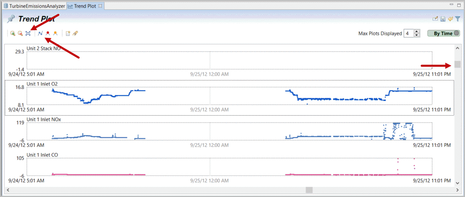Click the funnel filter icon
This screenshot has height=197, width=465.
[x=458, y=19]
